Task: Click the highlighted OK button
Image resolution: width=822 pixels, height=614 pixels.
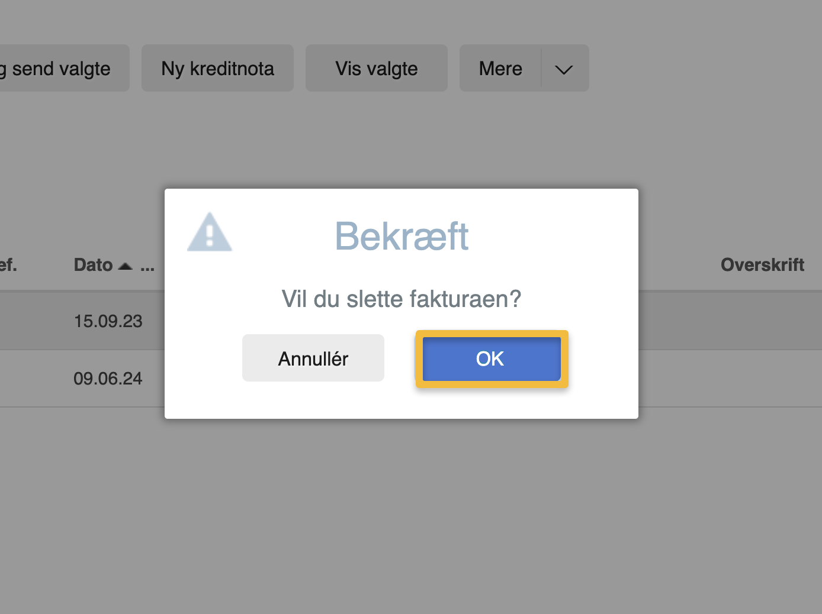Action: pos(490,358)
